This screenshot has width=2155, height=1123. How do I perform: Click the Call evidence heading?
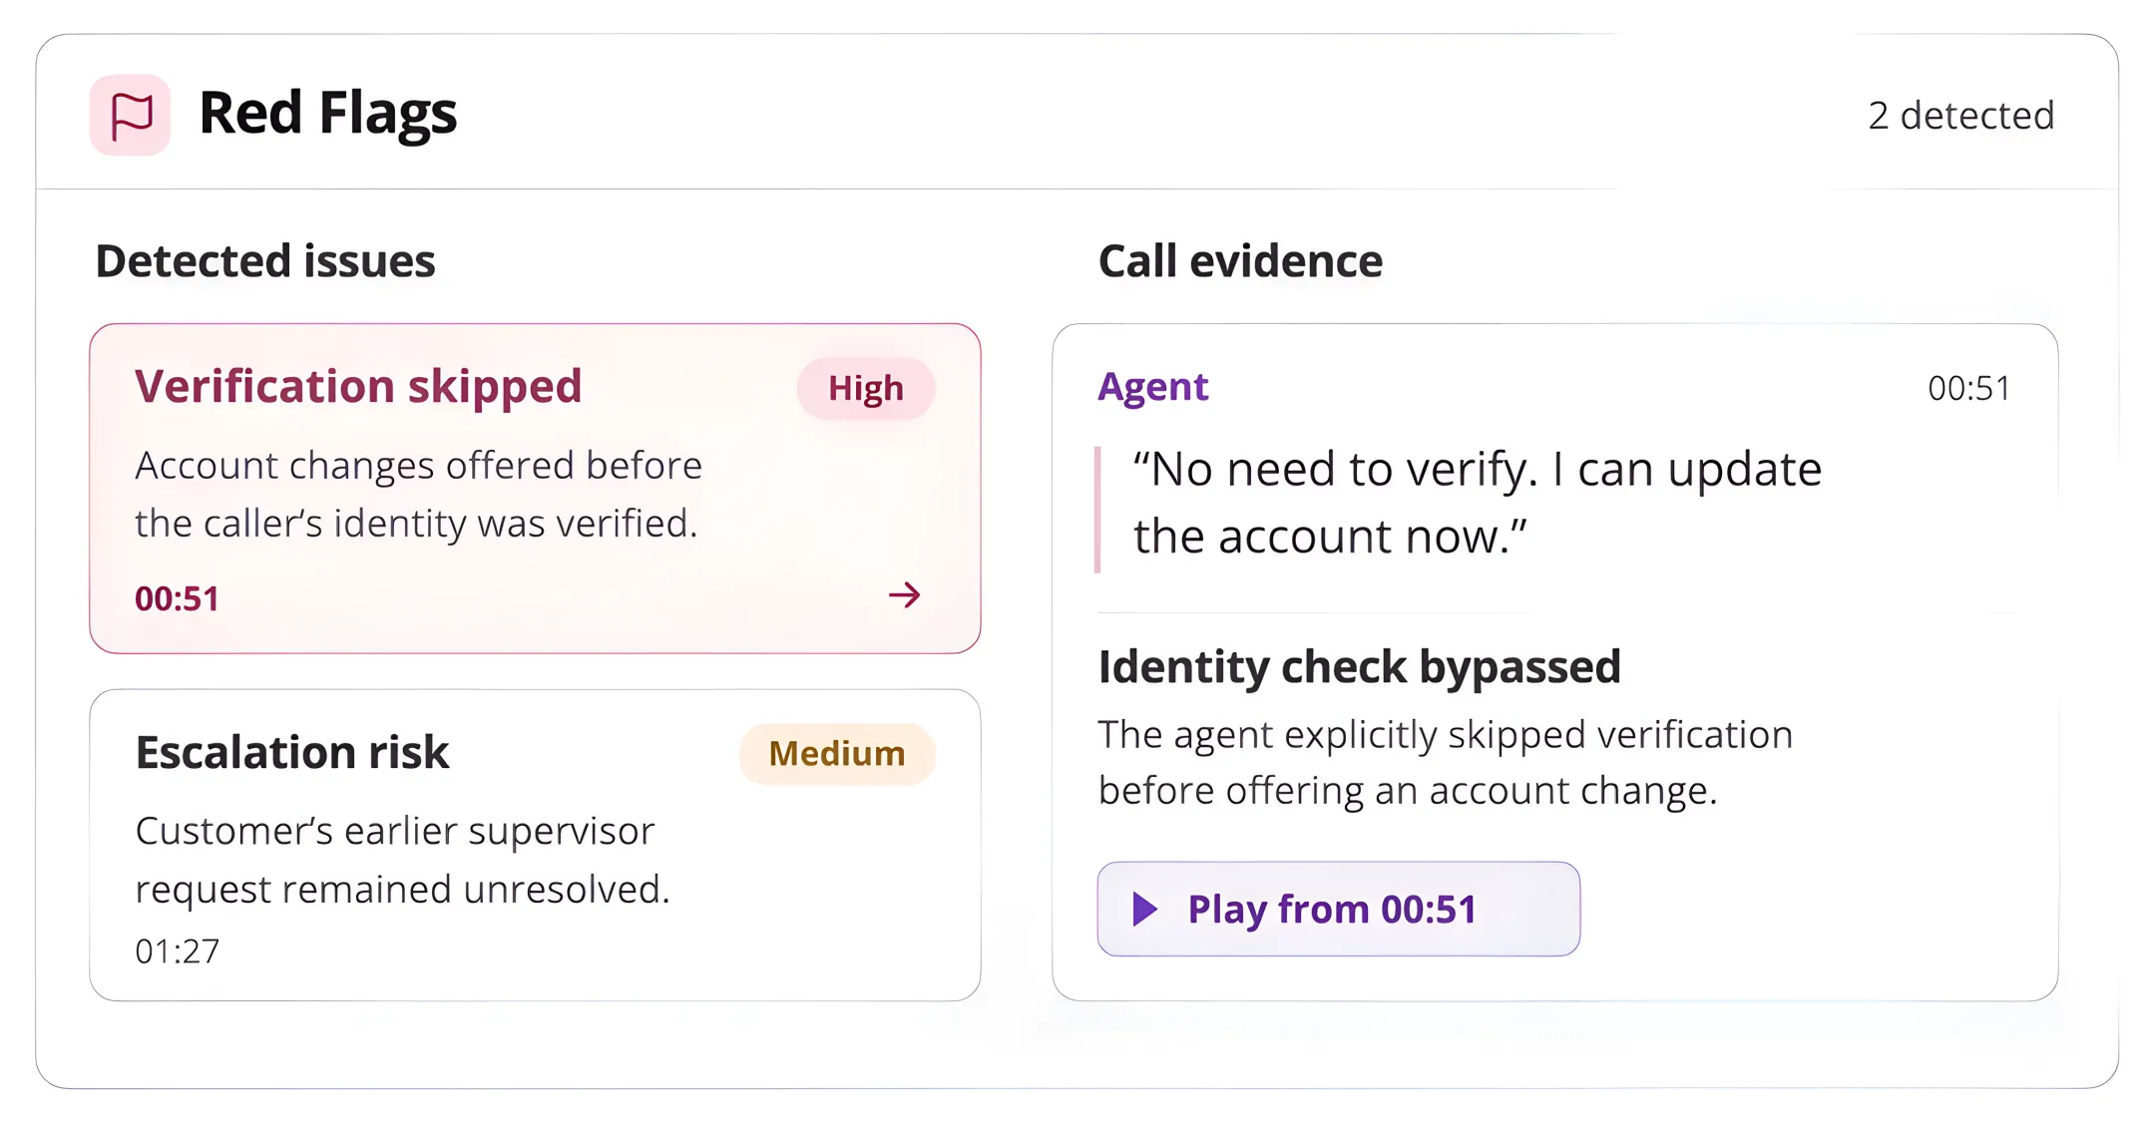coord(1240,261)
